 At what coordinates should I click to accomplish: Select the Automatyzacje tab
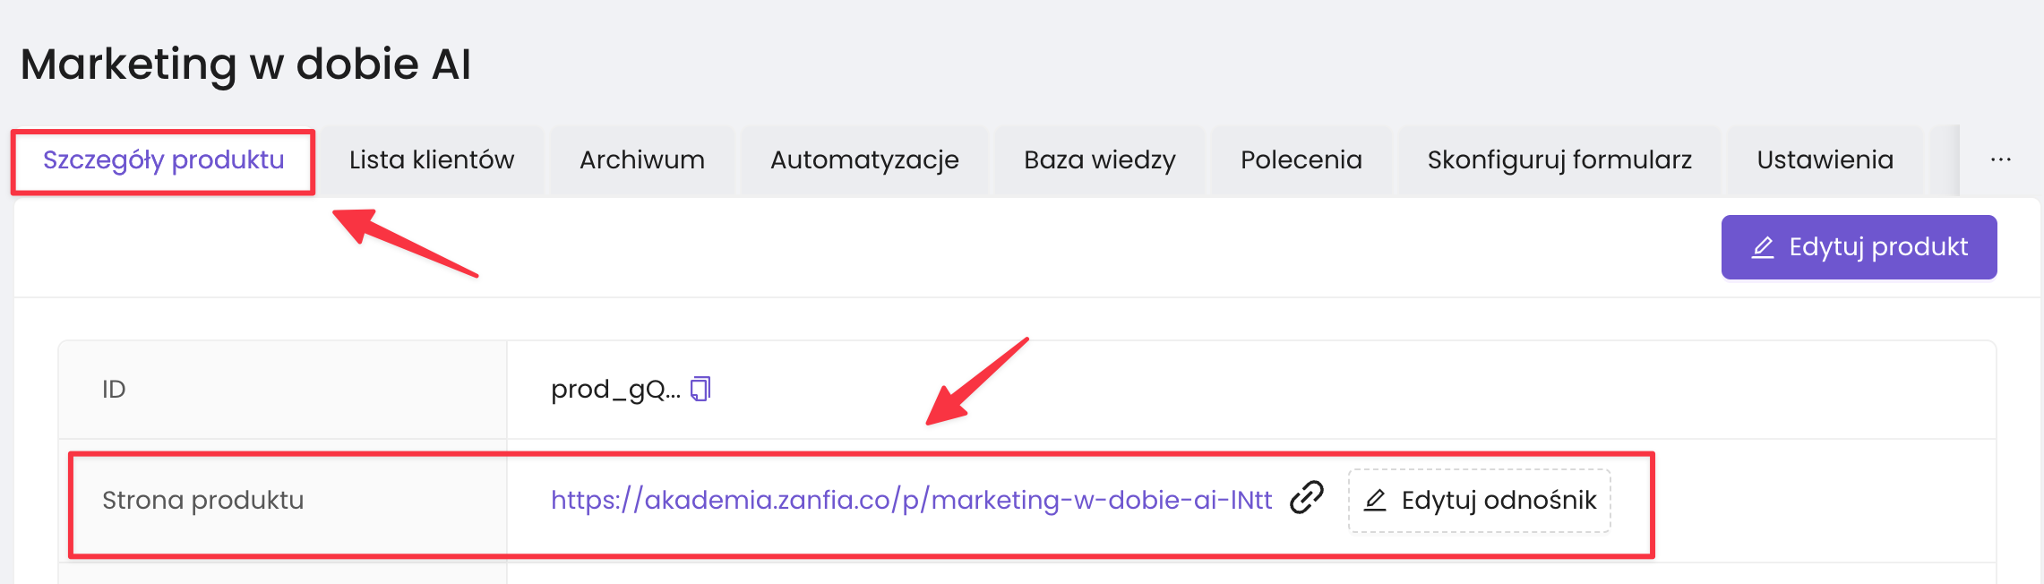[x=864, y=160]
